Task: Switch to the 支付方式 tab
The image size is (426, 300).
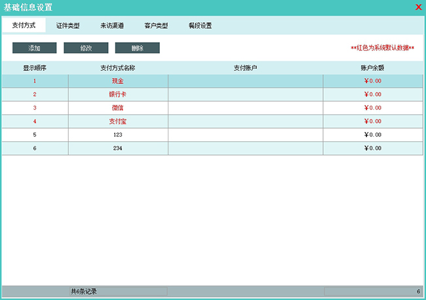Action: click(x=24, y=26)
